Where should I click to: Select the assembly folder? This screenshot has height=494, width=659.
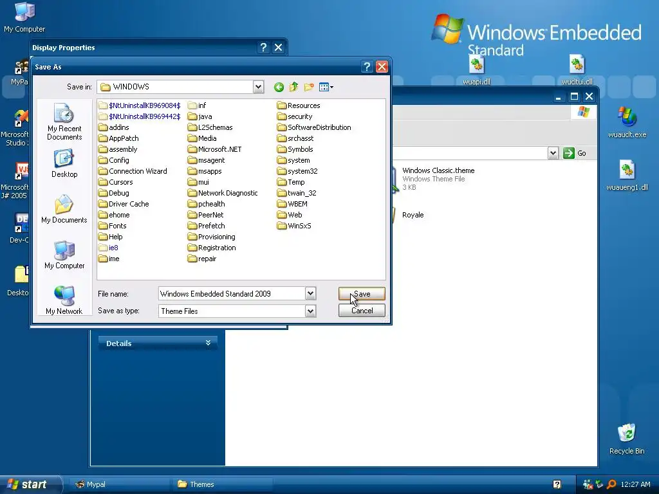coord(118,149)
